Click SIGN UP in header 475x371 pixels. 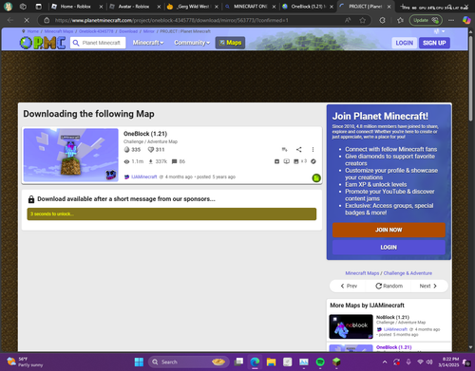click(434, 43)
